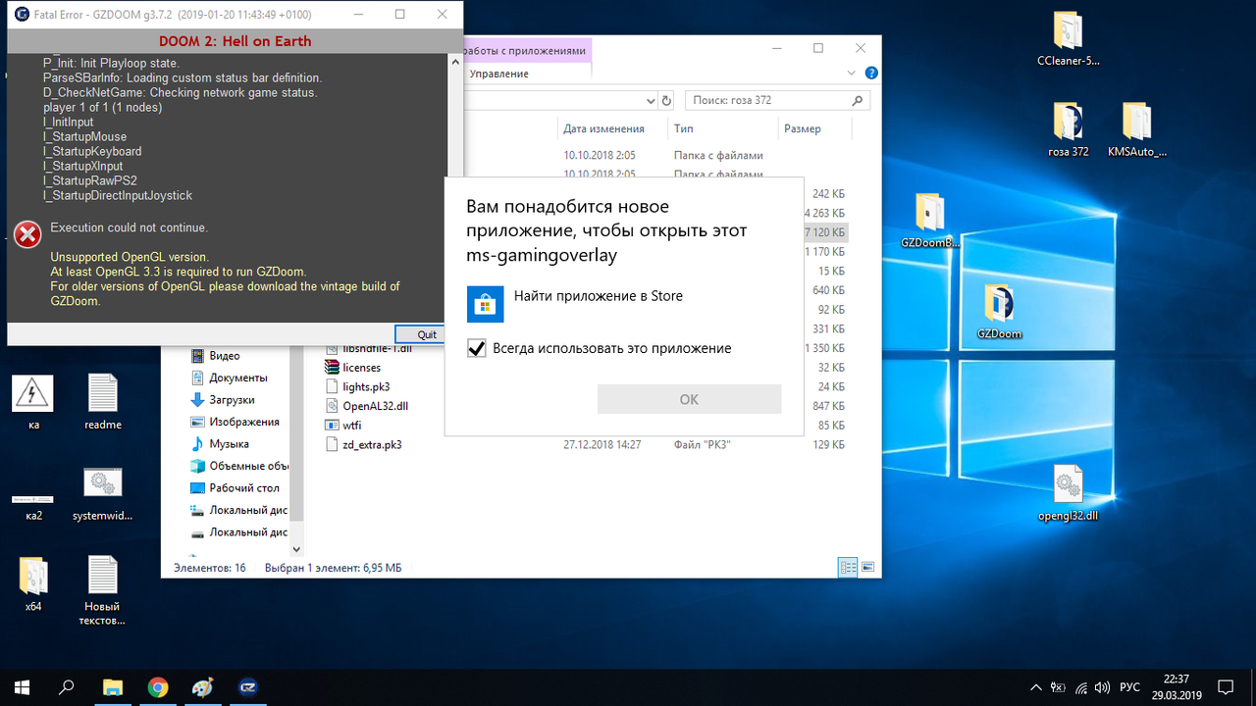Select the 'ка' warning-sign desktop icon
Screen dimensions: 1256x706
point(33,402)
